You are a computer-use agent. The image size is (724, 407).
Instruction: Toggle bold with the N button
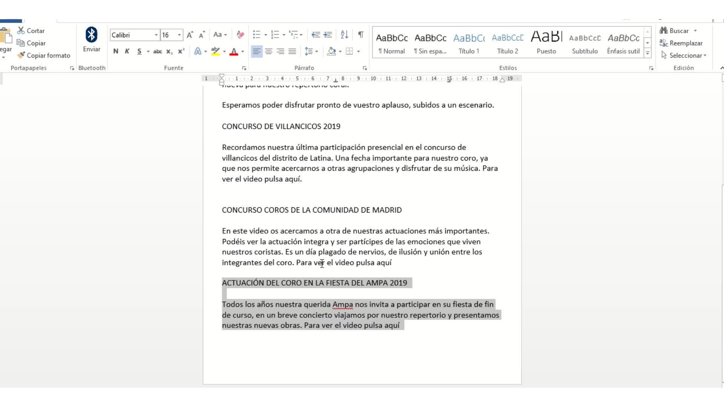point(115,51)
